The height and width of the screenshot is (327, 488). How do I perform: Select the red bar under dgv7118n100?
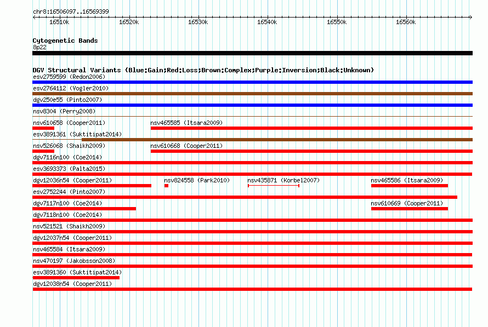pyautogui.click(x=252, y=220)
